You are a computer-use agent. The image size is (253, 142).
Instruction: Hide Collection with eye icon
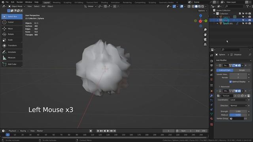click(246, 13)
